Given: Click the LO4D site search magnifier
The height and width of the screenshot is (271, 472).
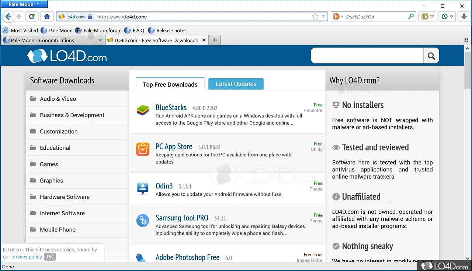Looking at the screenshot, I should pyautogui.click(x=431, y=55).
